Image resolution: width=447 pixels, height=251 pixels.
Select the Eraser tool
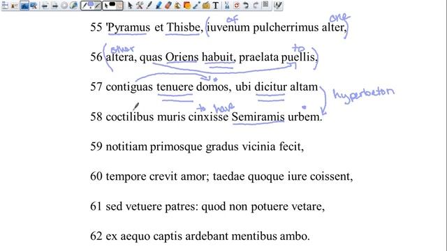pos(168,6)
